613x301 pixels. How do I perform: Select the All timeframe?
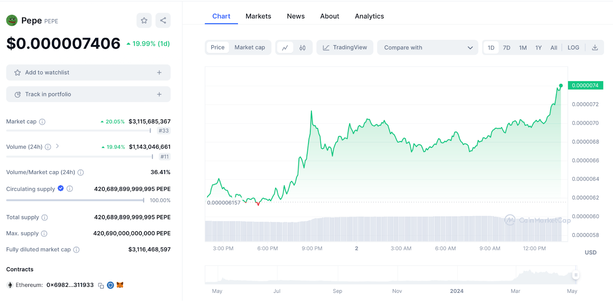(x=554, y=48)
